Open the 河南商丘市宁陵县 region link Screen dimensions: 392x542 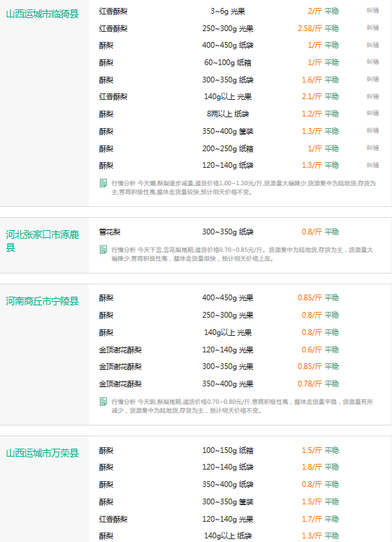(x=42, y=301)
